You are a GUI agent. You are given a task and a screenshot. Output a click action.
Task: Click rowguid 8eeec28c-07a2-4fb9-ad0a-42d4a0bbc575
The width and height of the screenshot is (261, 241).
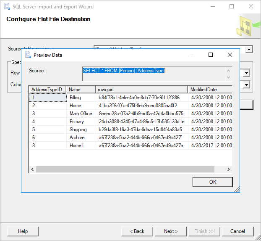point(142,114)
